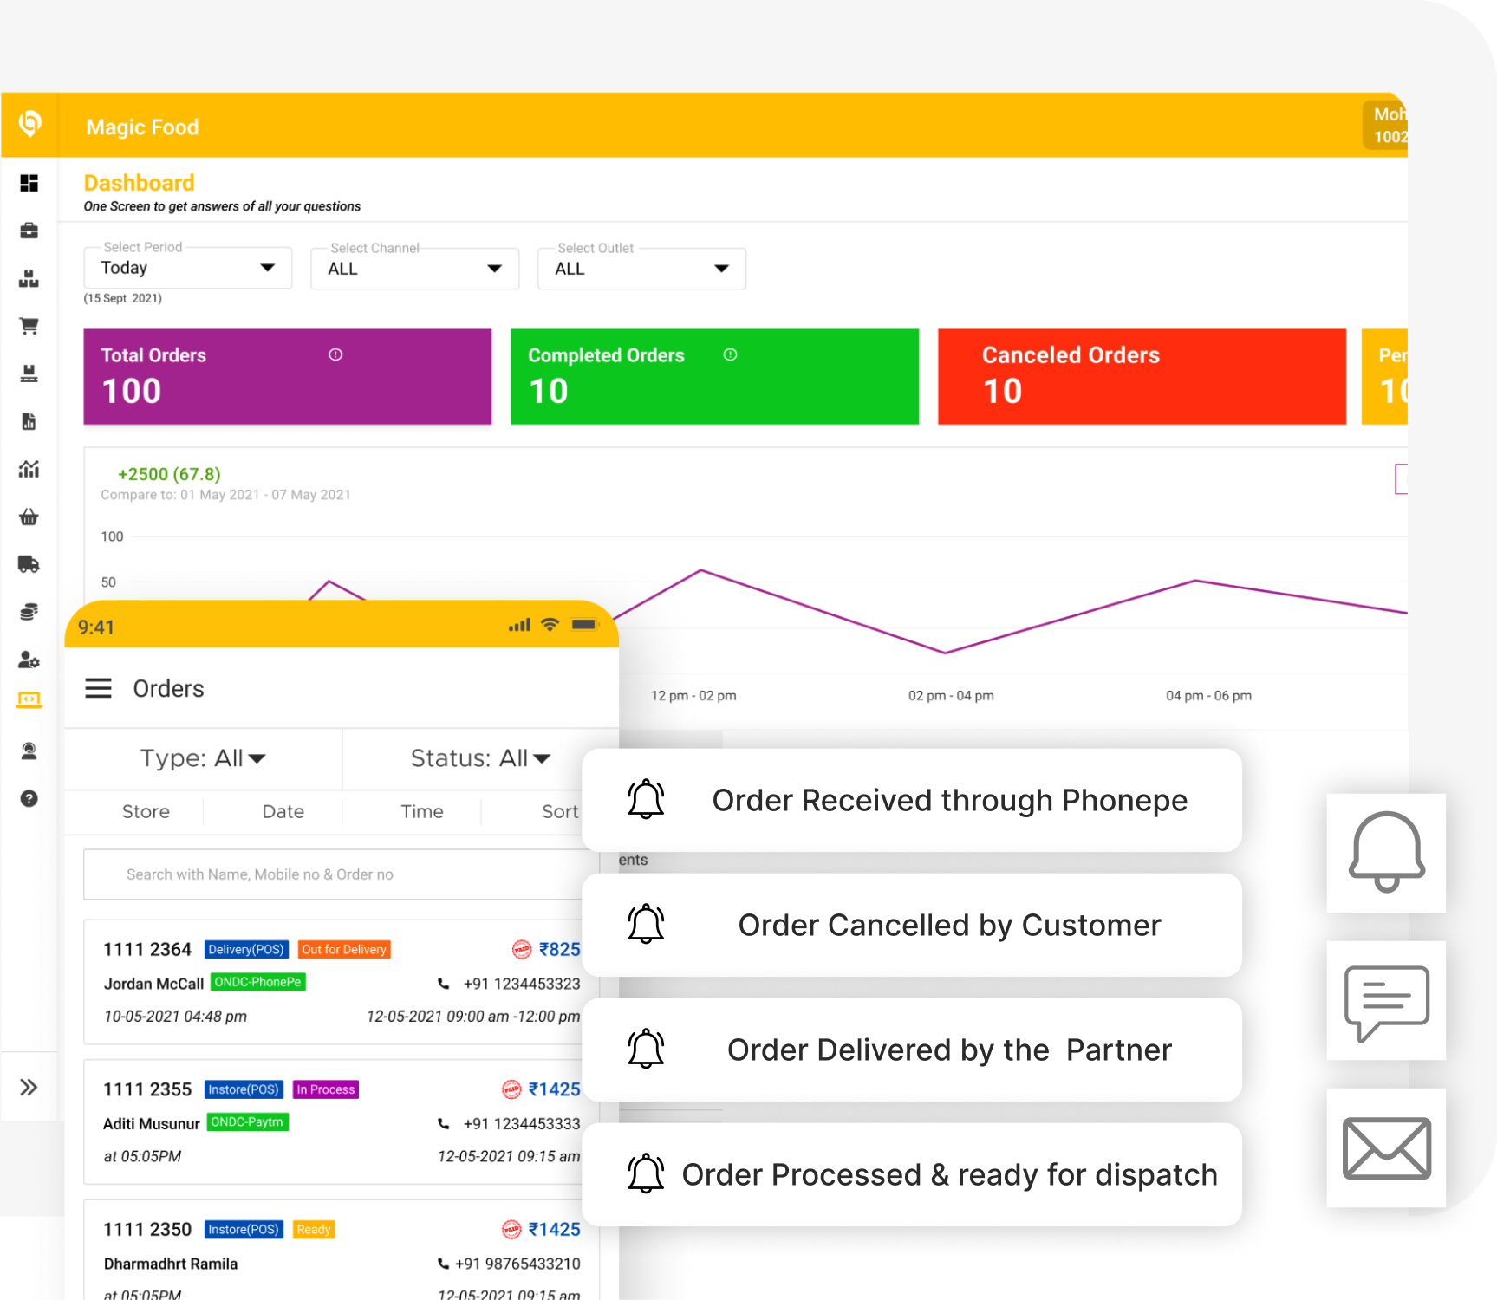The width and height of the screenshot is (1497, 1300).
Task: Click the help question mark icon
Action: coord(29,798)
